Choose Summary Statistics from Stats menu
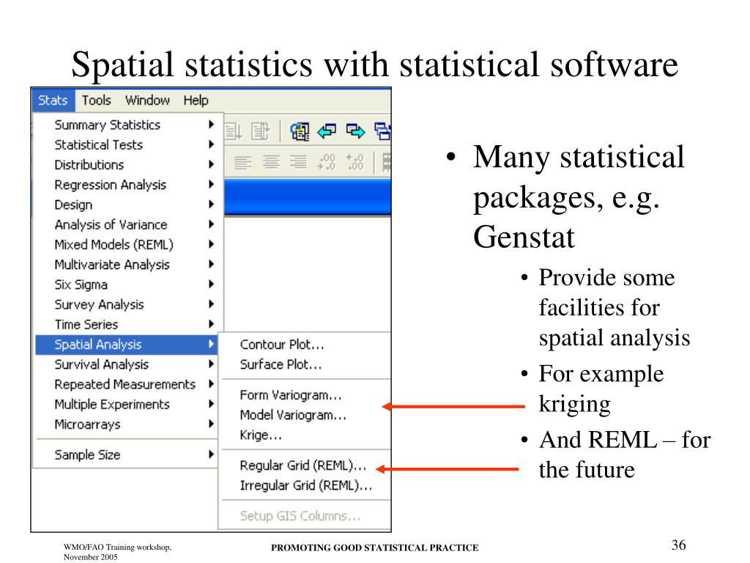Image resolution: width=750 pixels, height=563 pixels. point(127,125)
